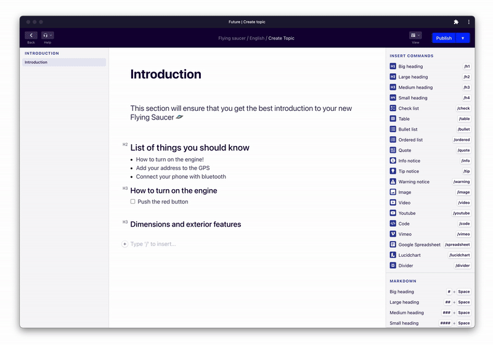Open the three-dot window menu
Screen dimensions: 493x345
click(468, 22)
